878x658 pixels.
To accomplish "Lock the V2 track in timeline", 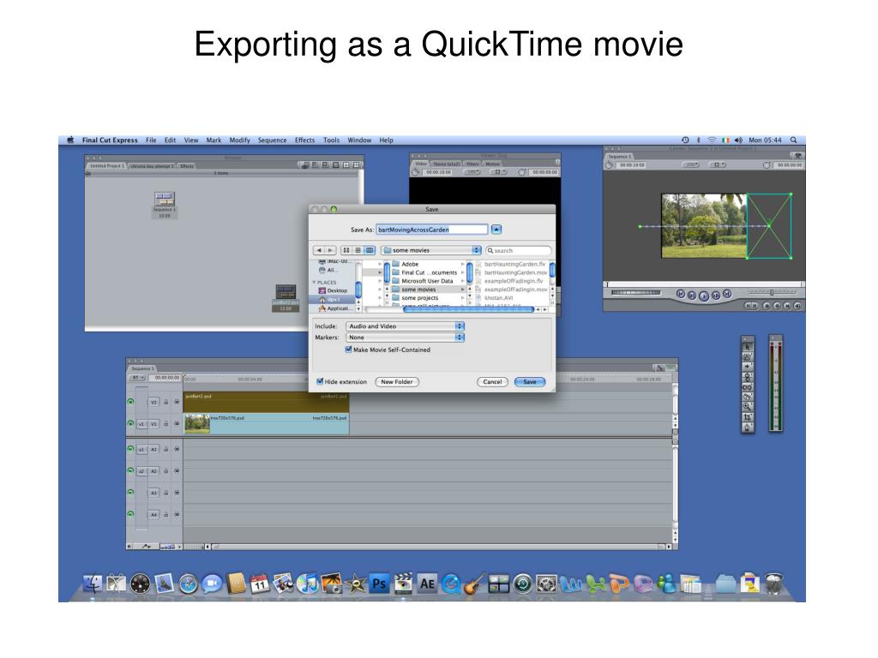I will point(165,402).
